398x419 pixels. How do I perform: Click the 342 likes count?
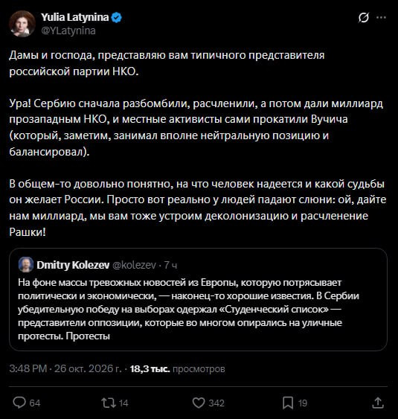tap(216, 403)
